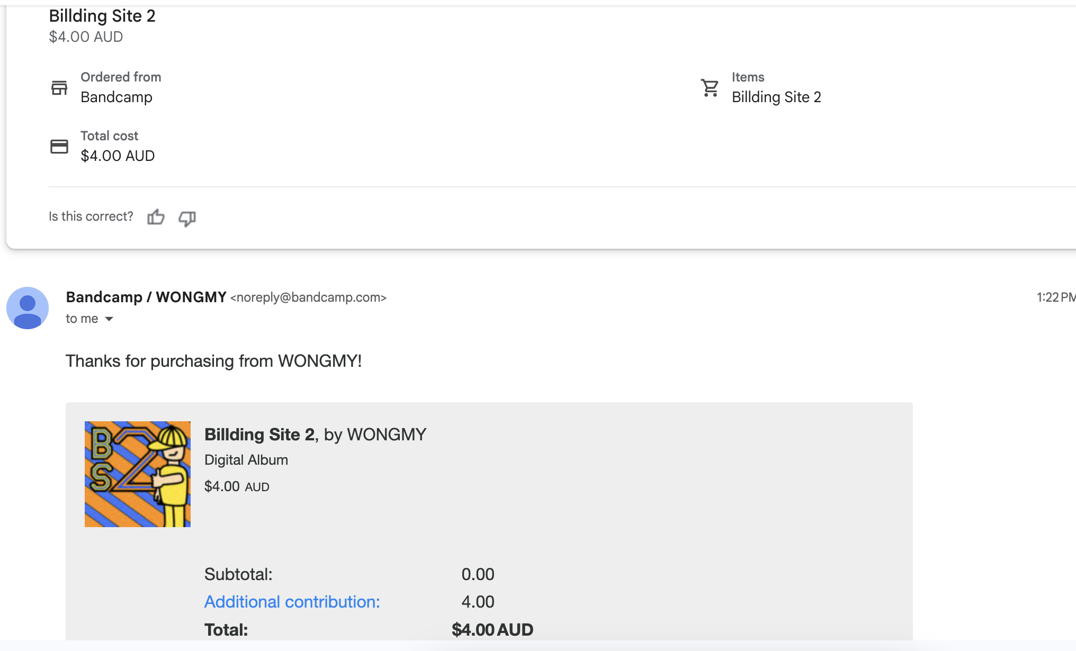Screen dimensions: 1076x651
Task: Click sender name Bandcamp / WONGMY
Action: pyautogui.click(x=146, y=297)
